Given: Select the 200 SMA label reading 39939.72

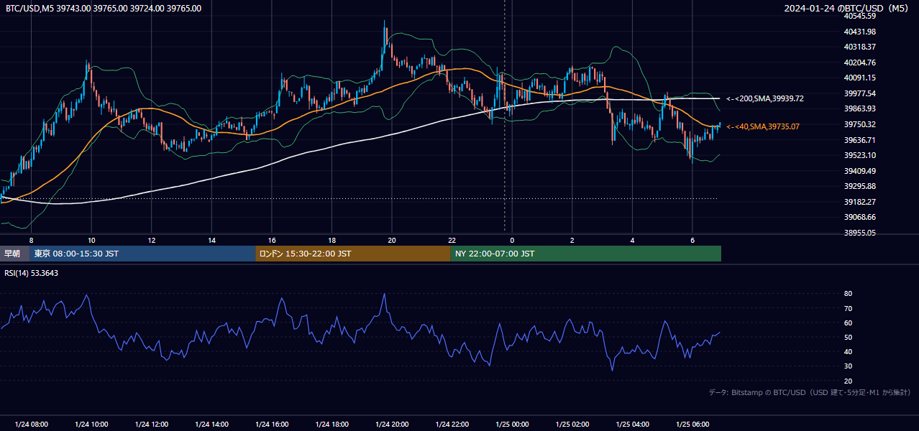Looking at the screenshot, I should 765,98.
